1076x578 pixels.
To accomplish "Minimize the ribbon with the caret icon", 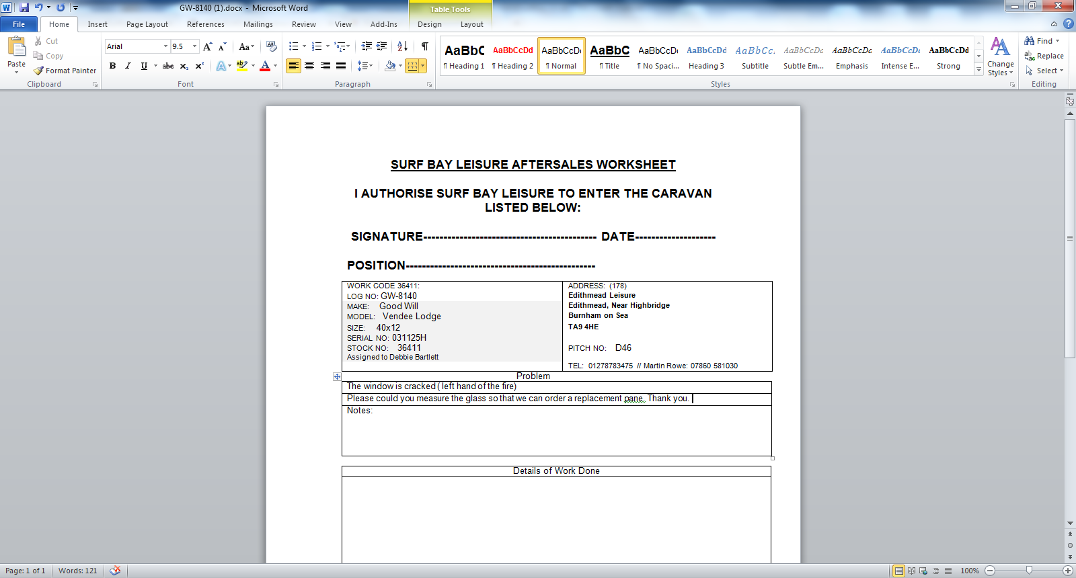I will click(1054, 24).
